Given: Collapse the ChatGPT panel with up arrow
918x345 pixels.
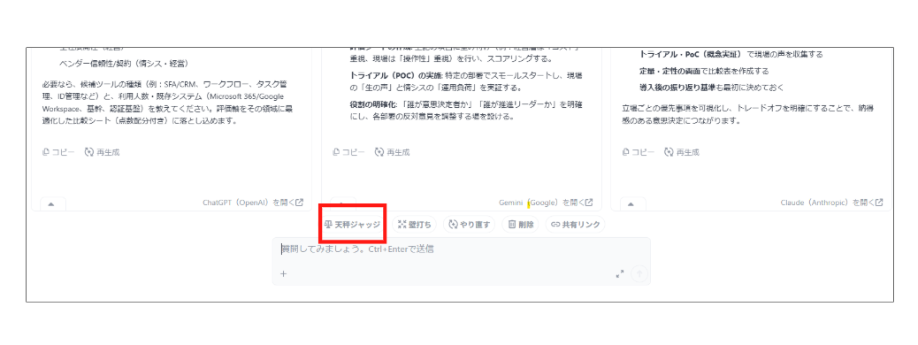Looking at the screenshot, I should [x=51, y=203].
